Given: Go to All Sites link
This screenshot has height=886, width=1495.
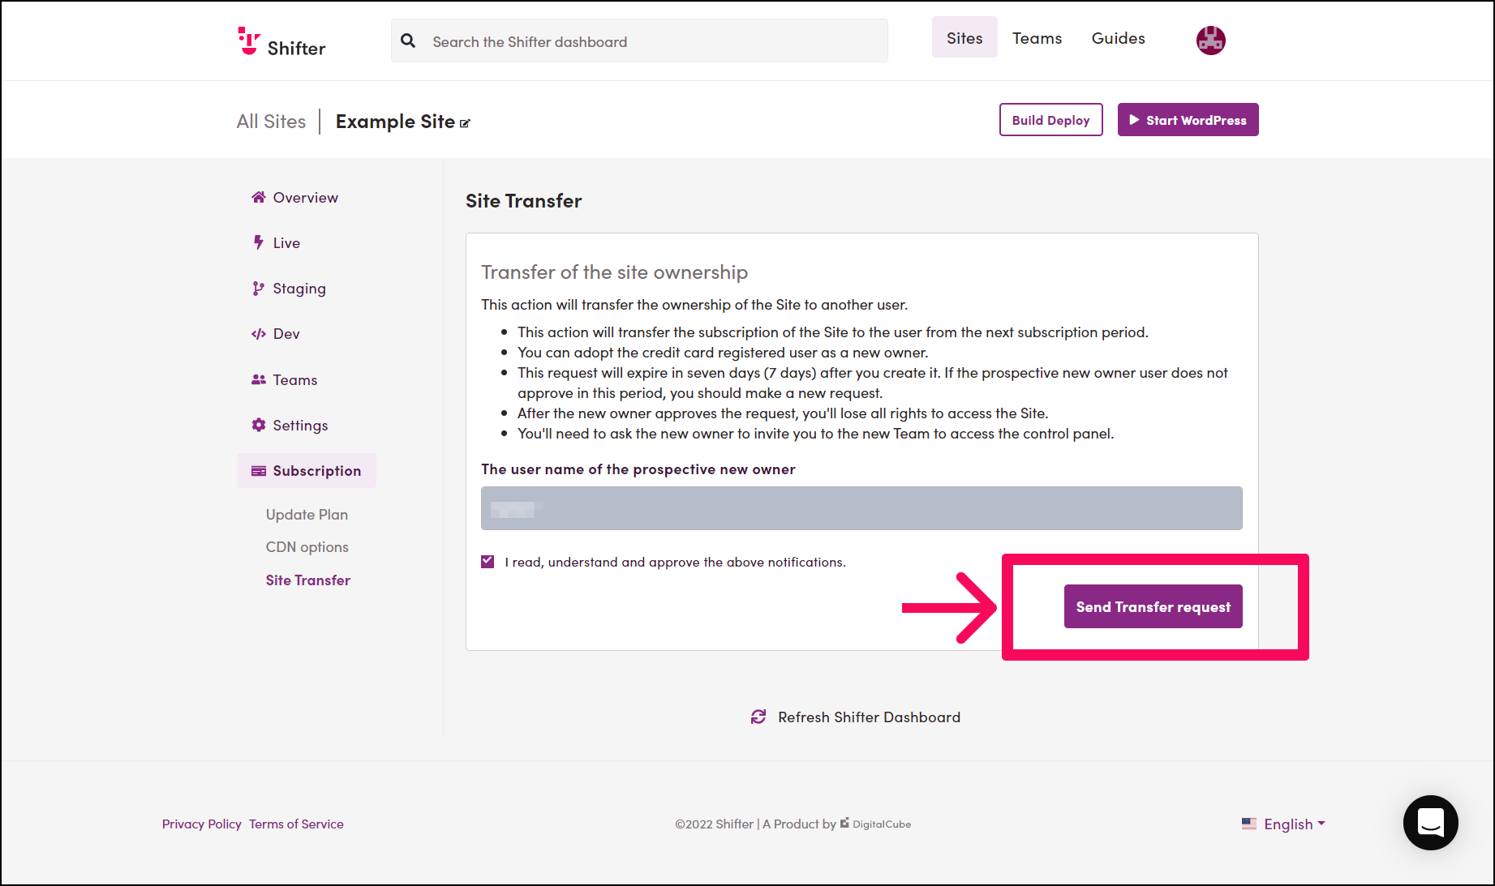Looking at the screenshot, I should [271, 122].
